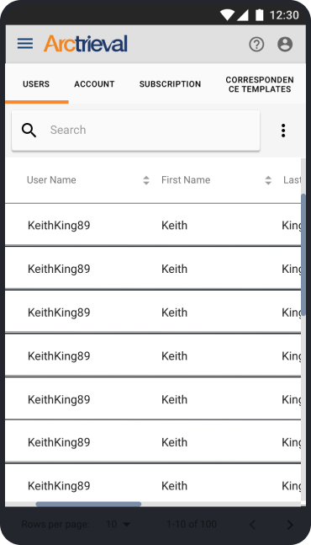Click the User Name column header
Screen dimensions: 311x545
[x=51, y=180]
